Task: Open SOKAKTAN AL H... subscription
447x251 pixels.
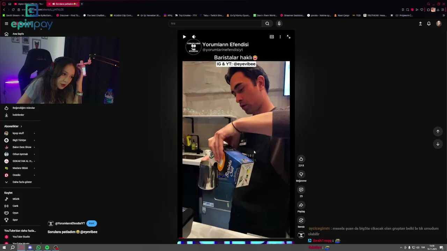Action: tap(20, 161)
